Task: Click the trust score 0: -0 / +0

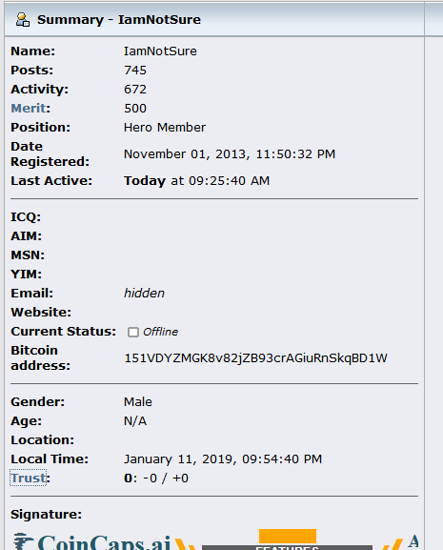Action: (156, 479)
